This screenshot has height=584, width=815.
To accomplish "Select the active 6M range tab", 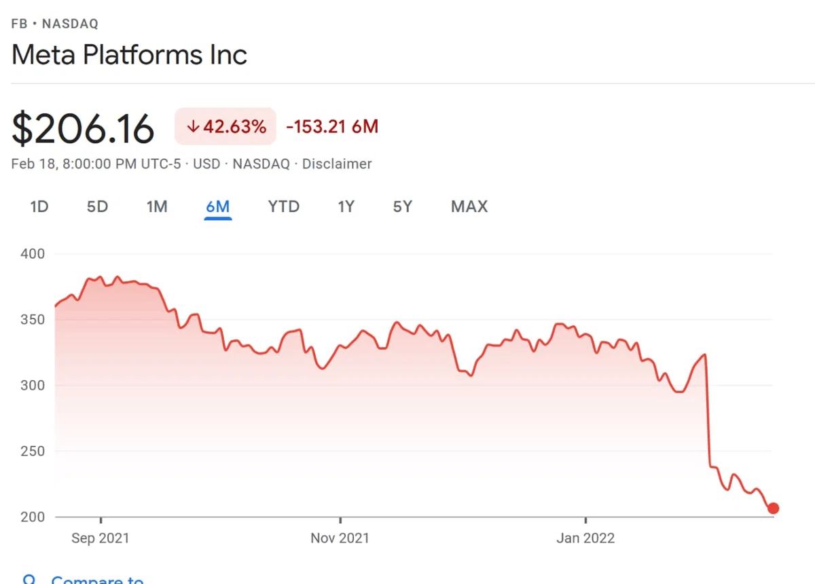I will pos(218,206).
